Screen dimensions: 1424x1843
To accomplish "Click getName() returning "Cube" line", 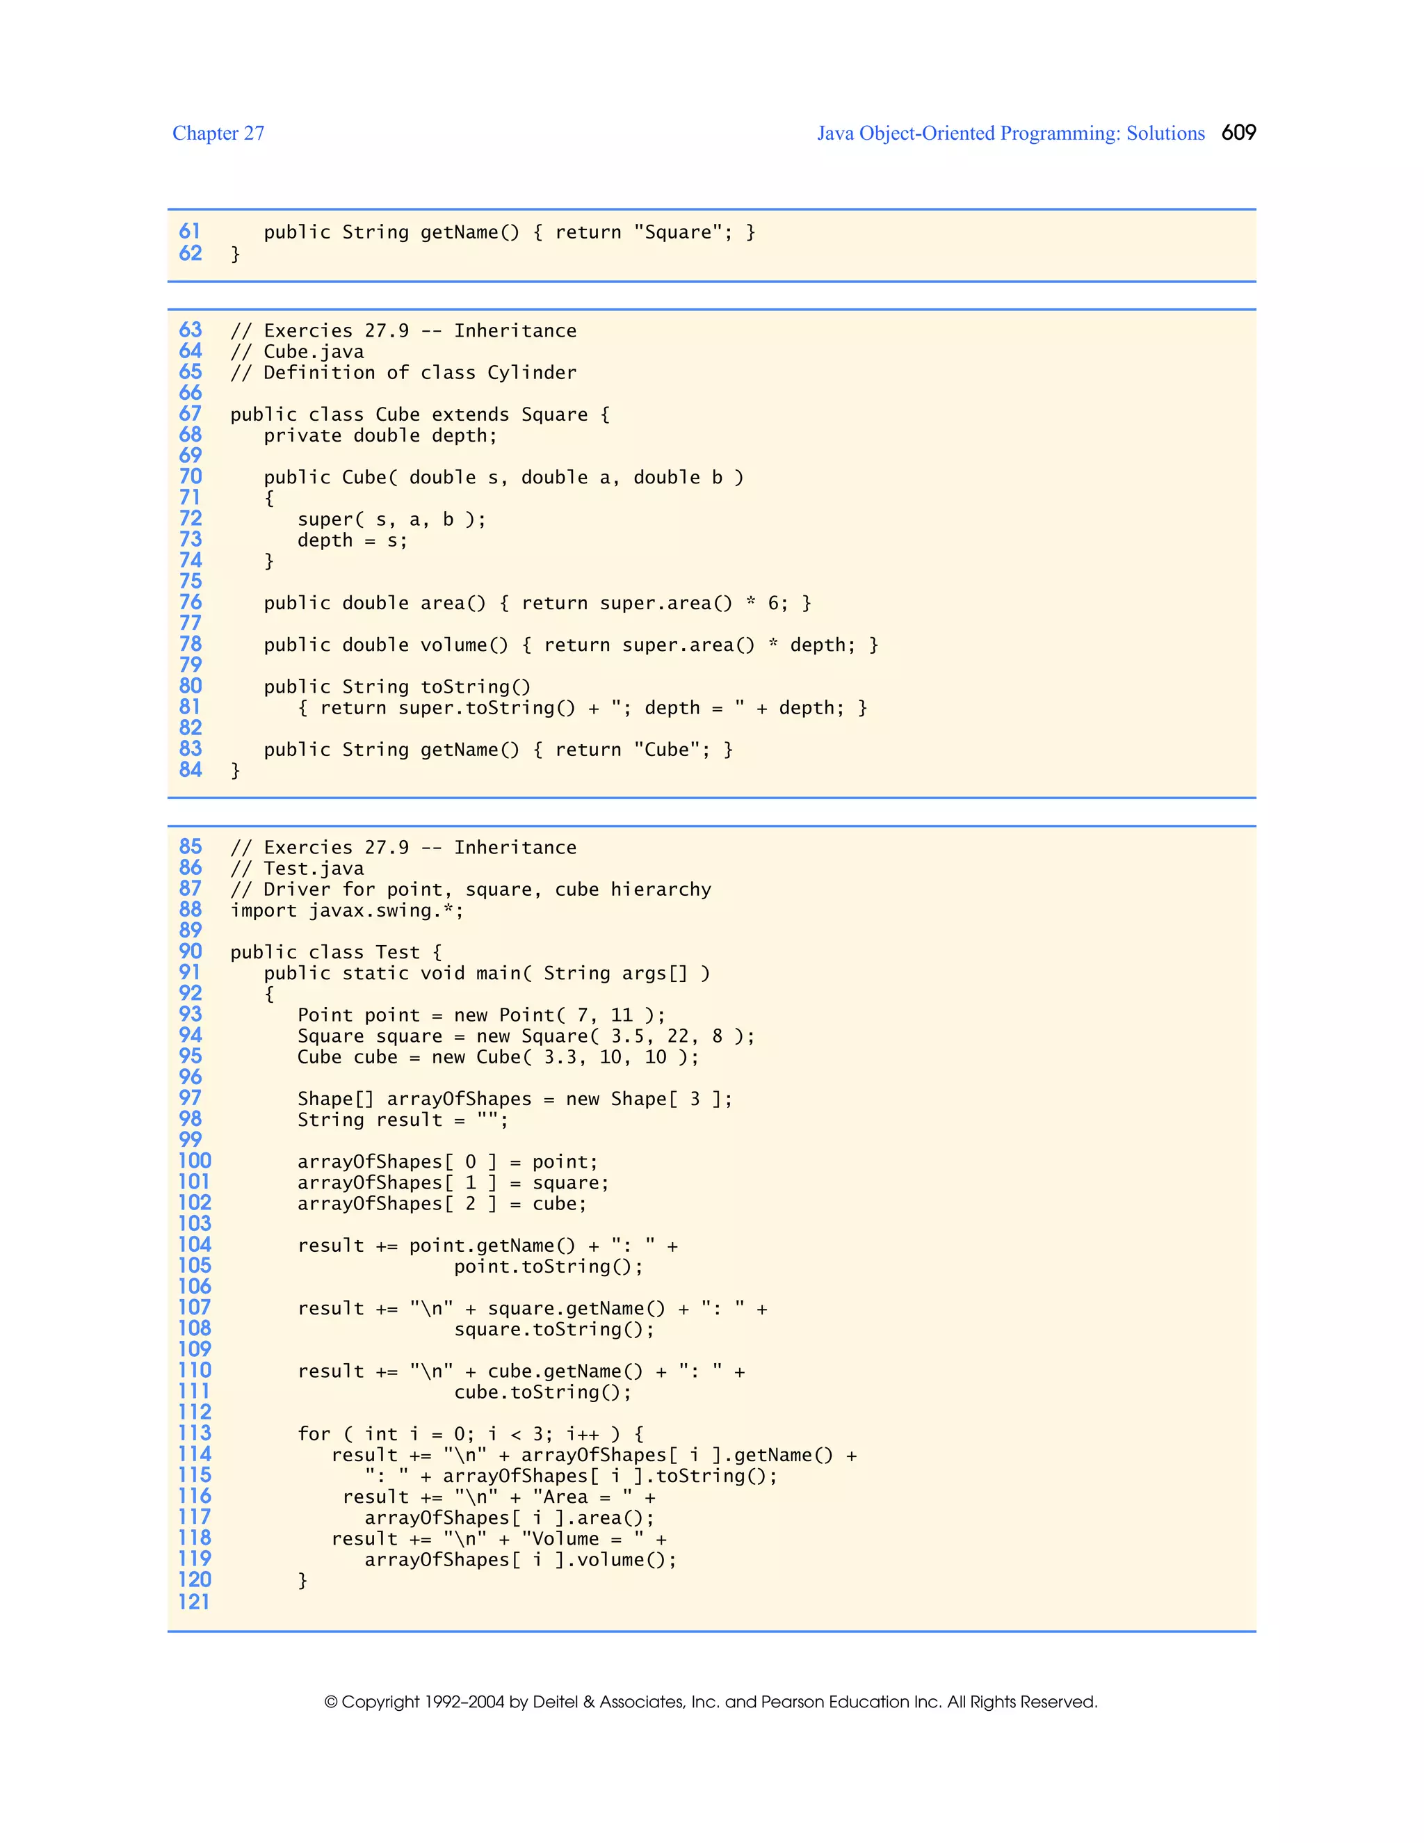I will pos(499,749).
